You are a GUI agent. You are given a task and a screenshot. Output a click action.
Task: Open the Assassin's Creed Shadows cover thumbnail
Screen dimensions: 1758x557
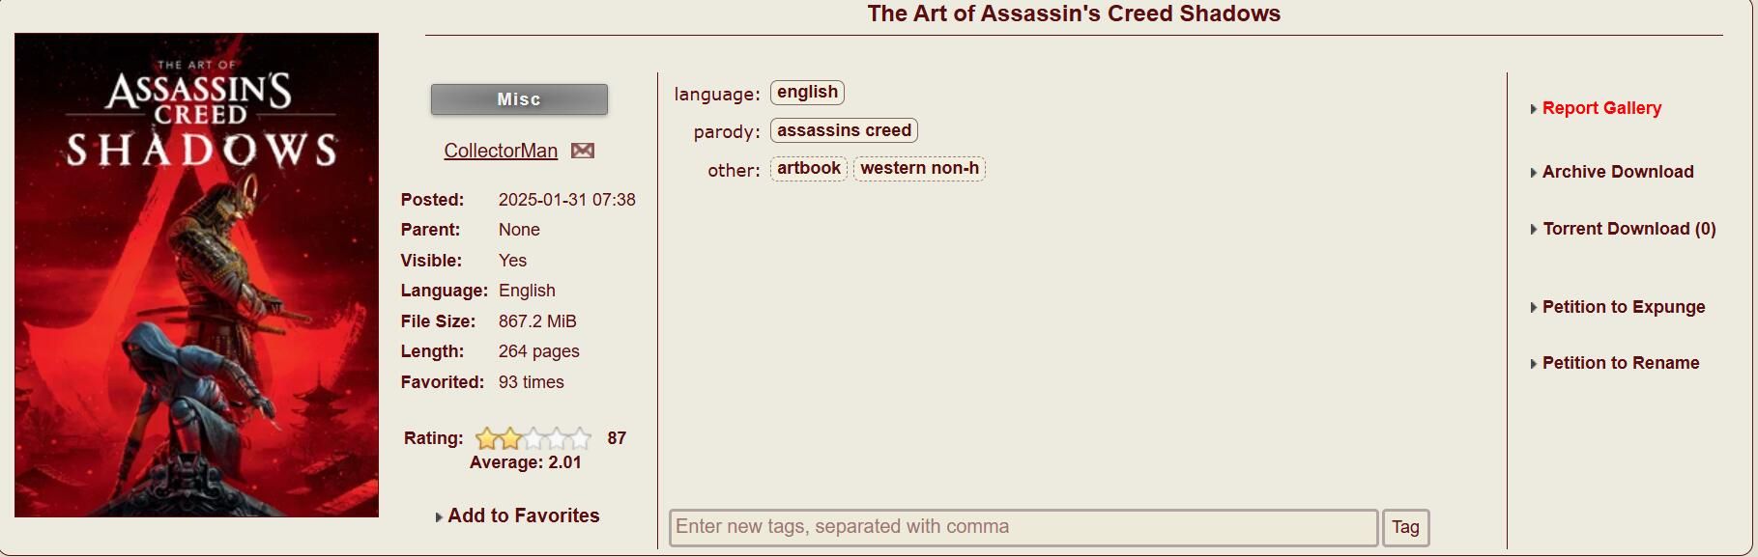click(x=196, y=275)
